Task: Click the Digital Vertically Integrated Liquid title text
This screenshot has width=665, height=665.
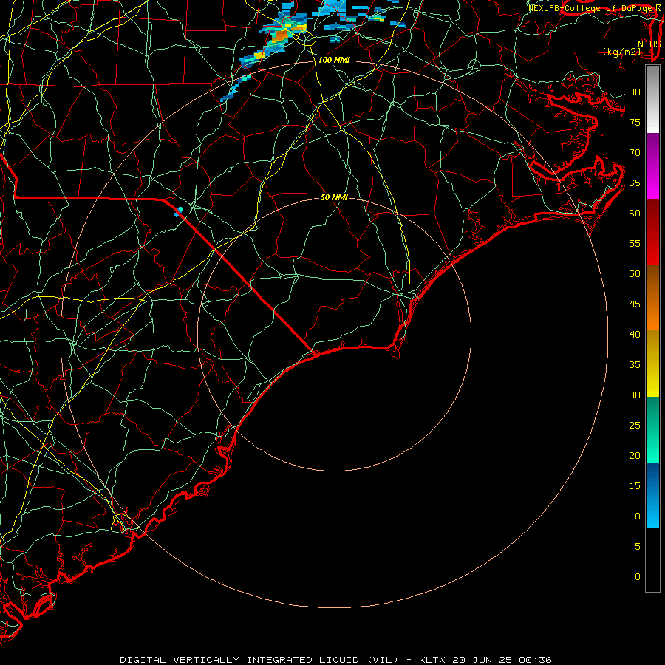Action: [259, 660]
